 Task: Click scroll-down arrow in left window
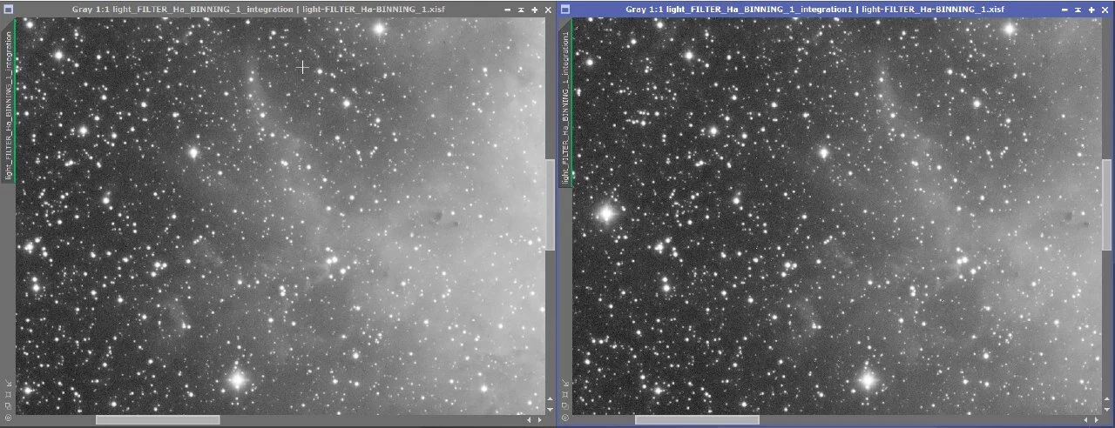click(x=550, y=410)
